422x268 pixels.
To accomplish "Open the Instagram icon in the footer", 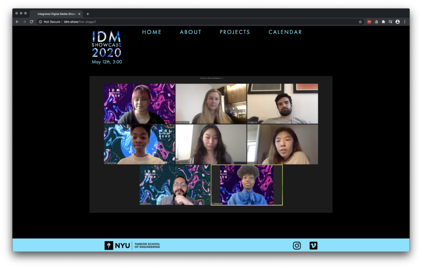I will pos(297,246).
